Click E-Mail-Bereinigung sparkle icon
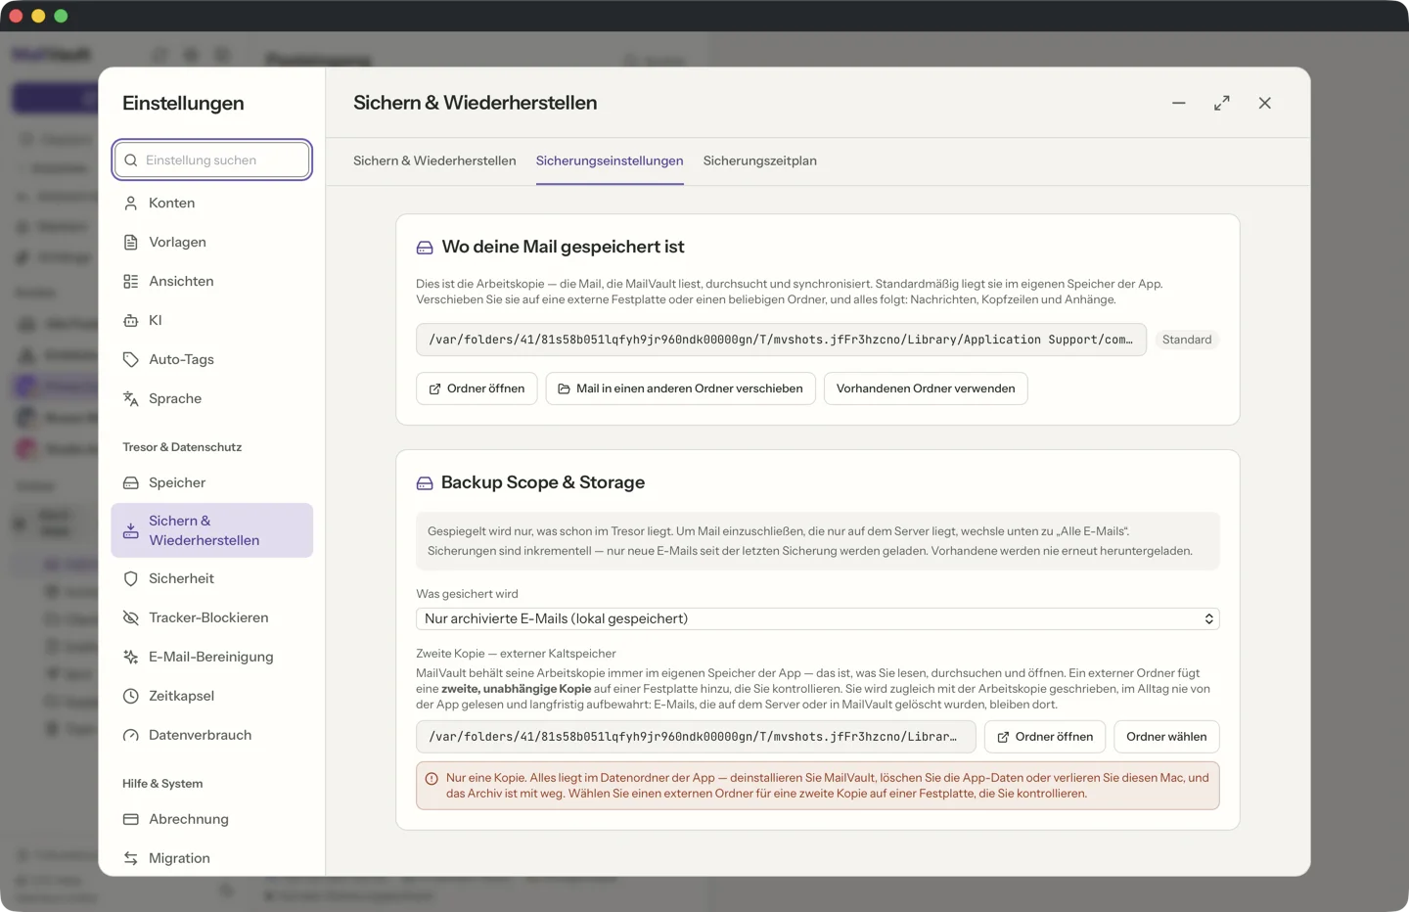1409x912 pixels. (130, 657)
